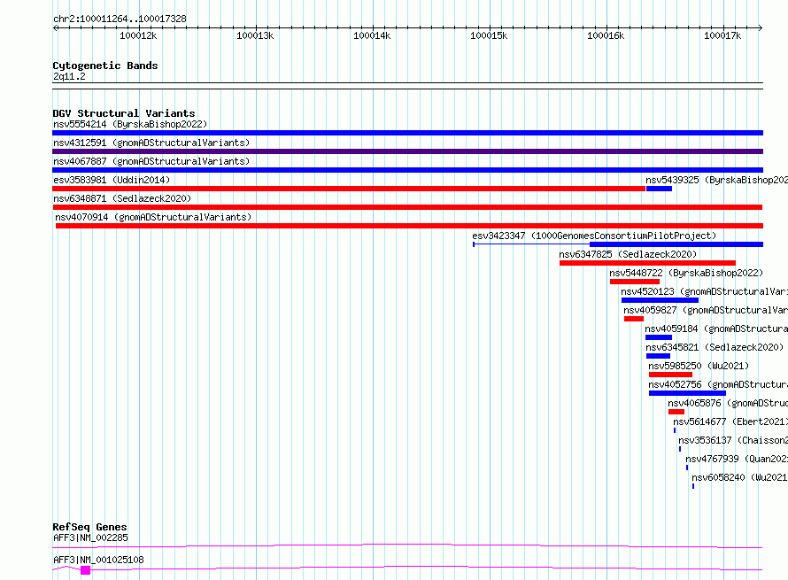Click the nsv5554214 (ByrskaBishop2022) variant label
The height and width of the screenshot is (580, 788).
click(130, 124)
